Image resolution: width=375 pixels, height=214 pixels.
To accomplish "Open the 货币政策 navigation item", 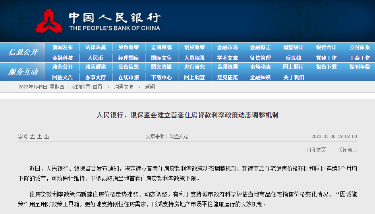I will point(128,47).
